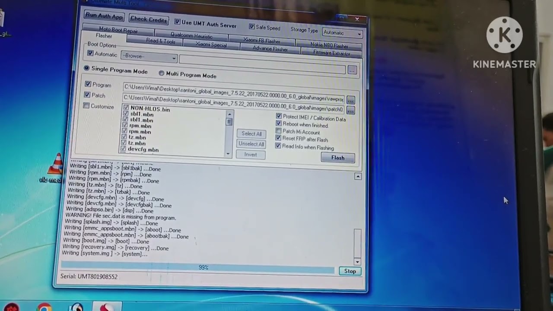553x311 pixels.
Task: Toggle Protect IMEI / Calibration Data
Action: coord(279,116)
